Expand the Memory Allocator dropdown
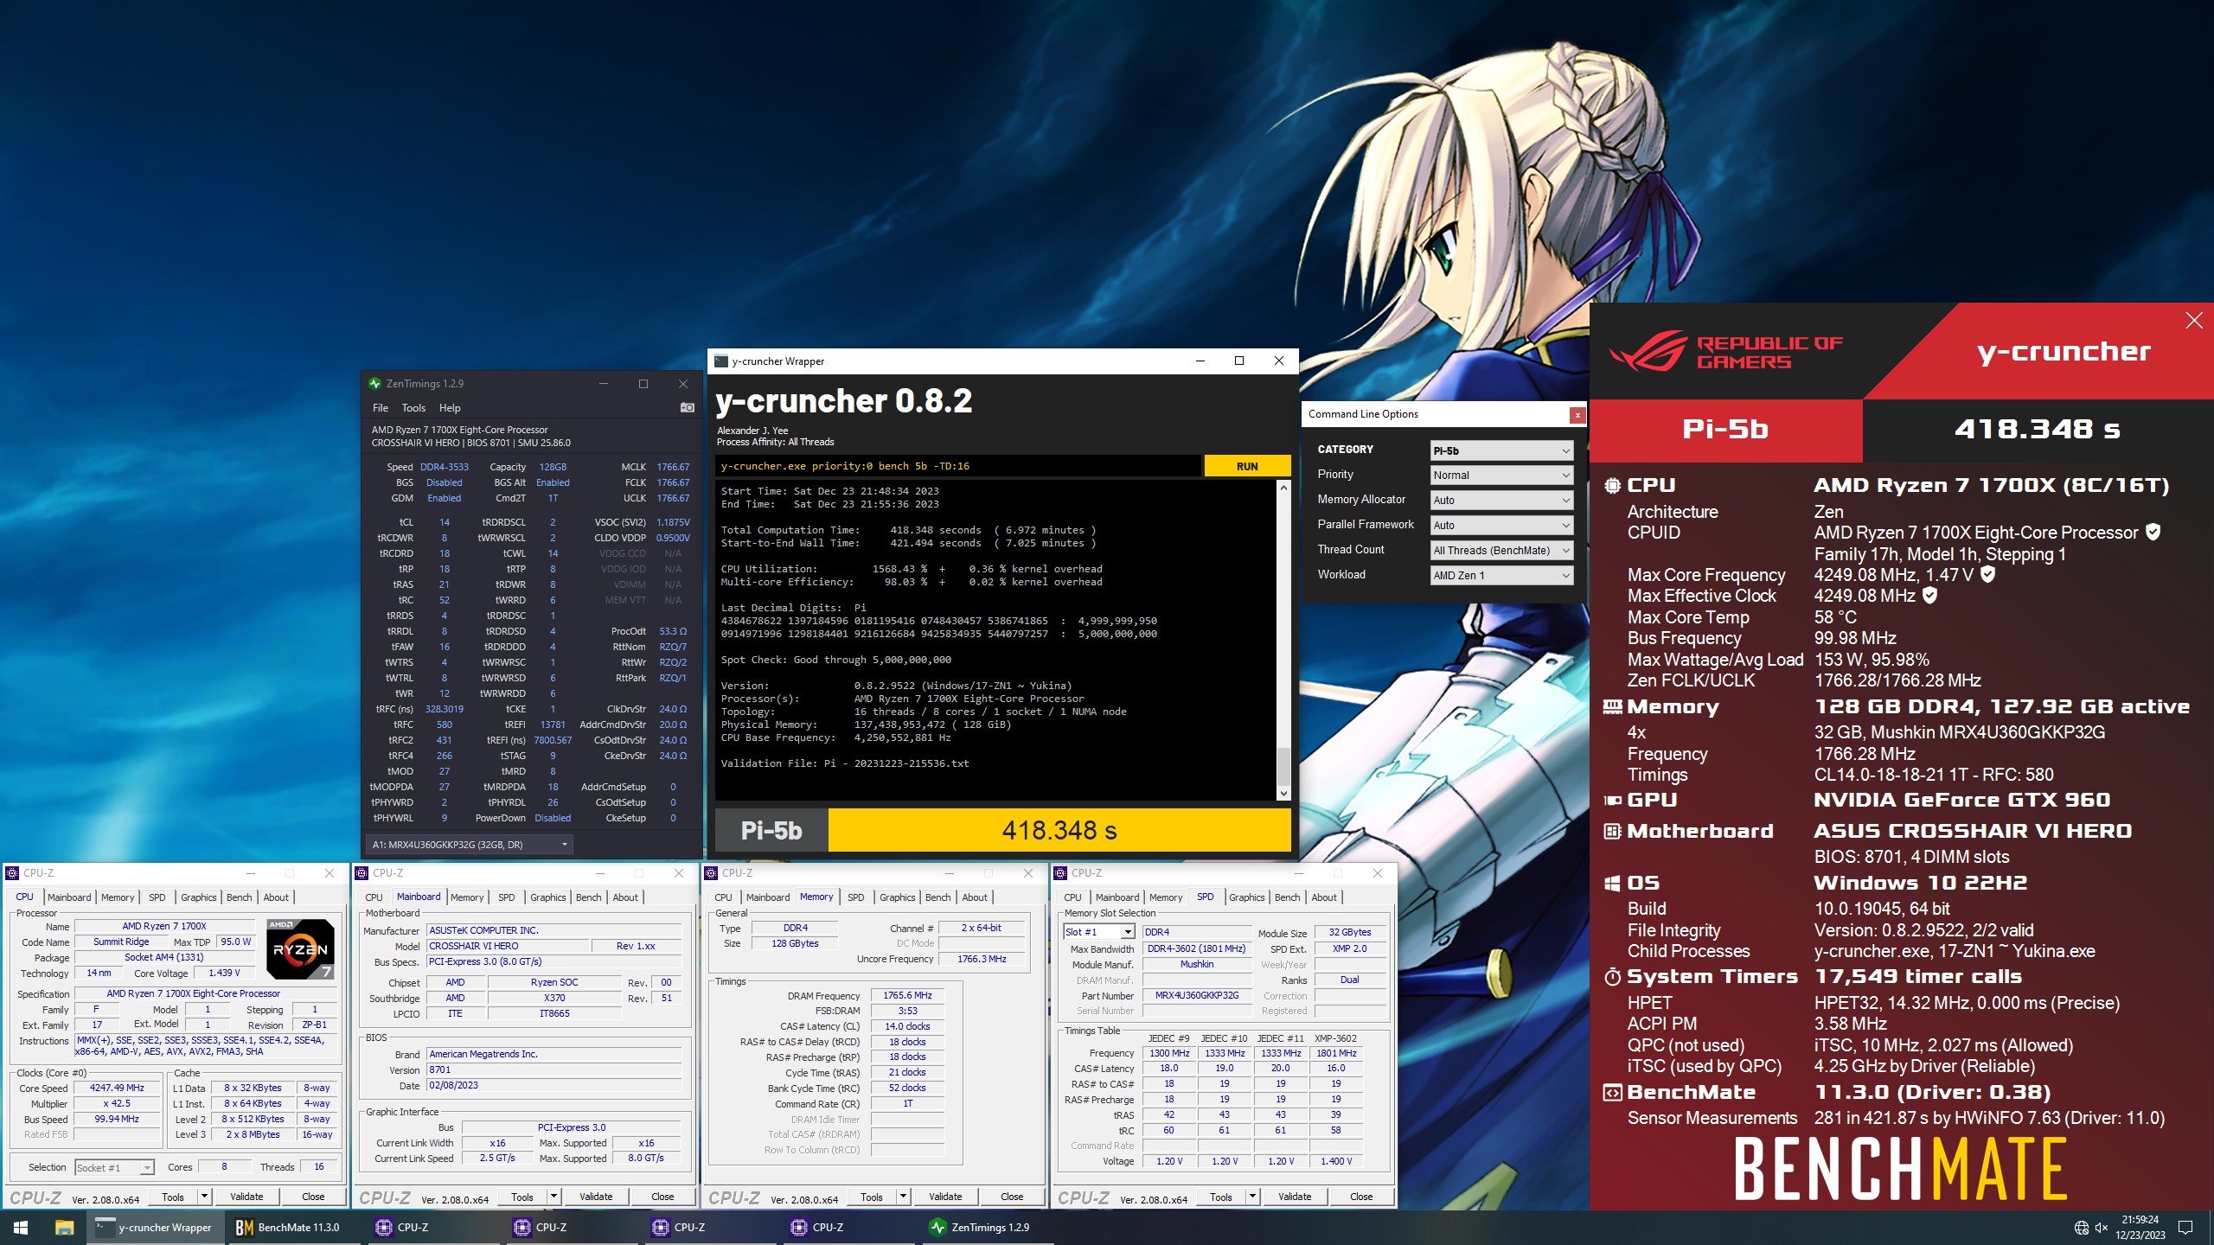Viewport: 2214px width, 1245px height. coord(1501,501)
